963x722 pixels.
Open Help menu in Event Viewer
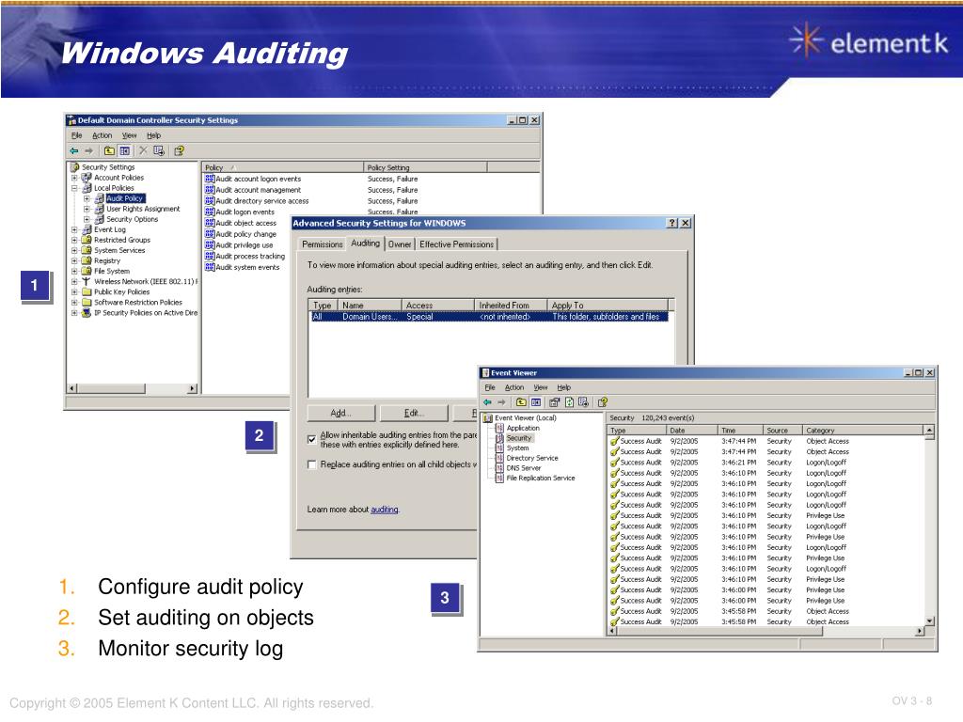(x=564, y=387)
